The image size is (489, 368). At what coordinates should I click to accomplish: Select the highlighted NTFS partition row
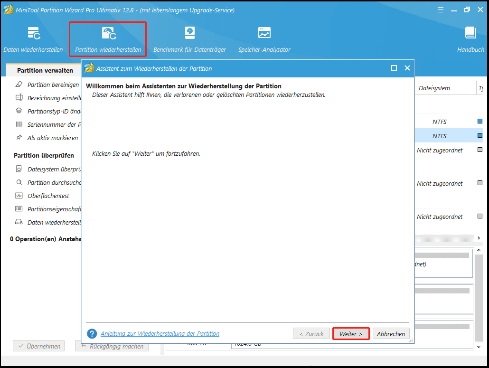[449, 136]
